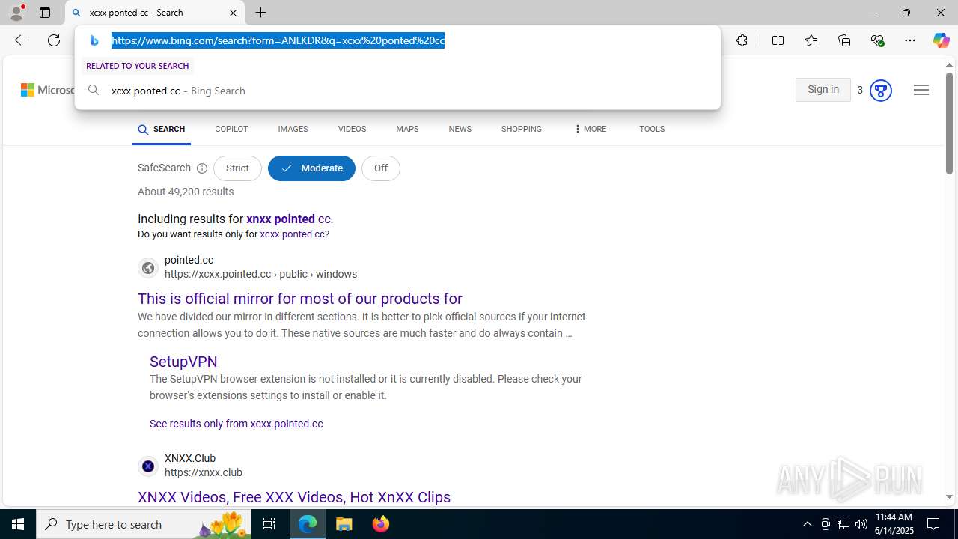Open the browser profile icon

(16, 13)
